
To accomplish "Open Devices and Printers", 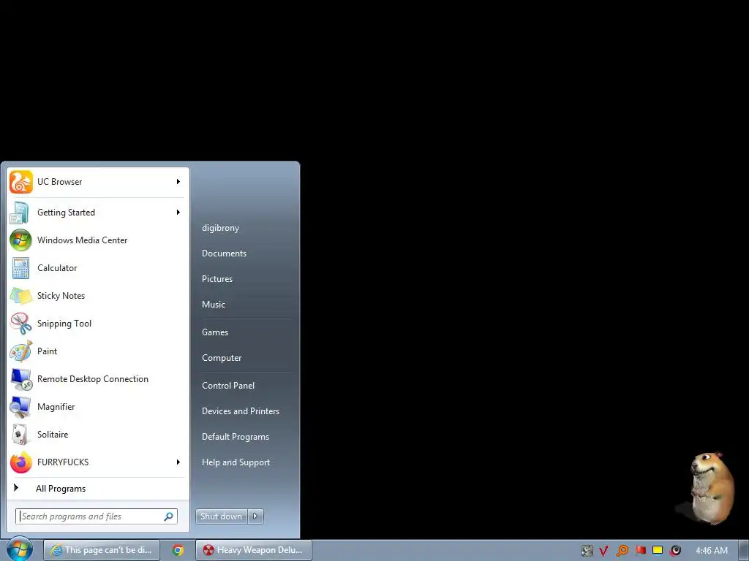I will pyautogui.click(x=240, y=411).
